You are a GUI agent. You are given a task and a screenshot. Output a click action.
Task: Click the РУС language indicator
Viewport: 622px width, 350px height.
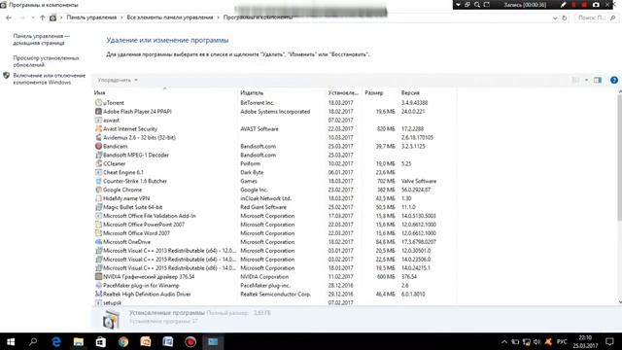(x=562, y=341)
